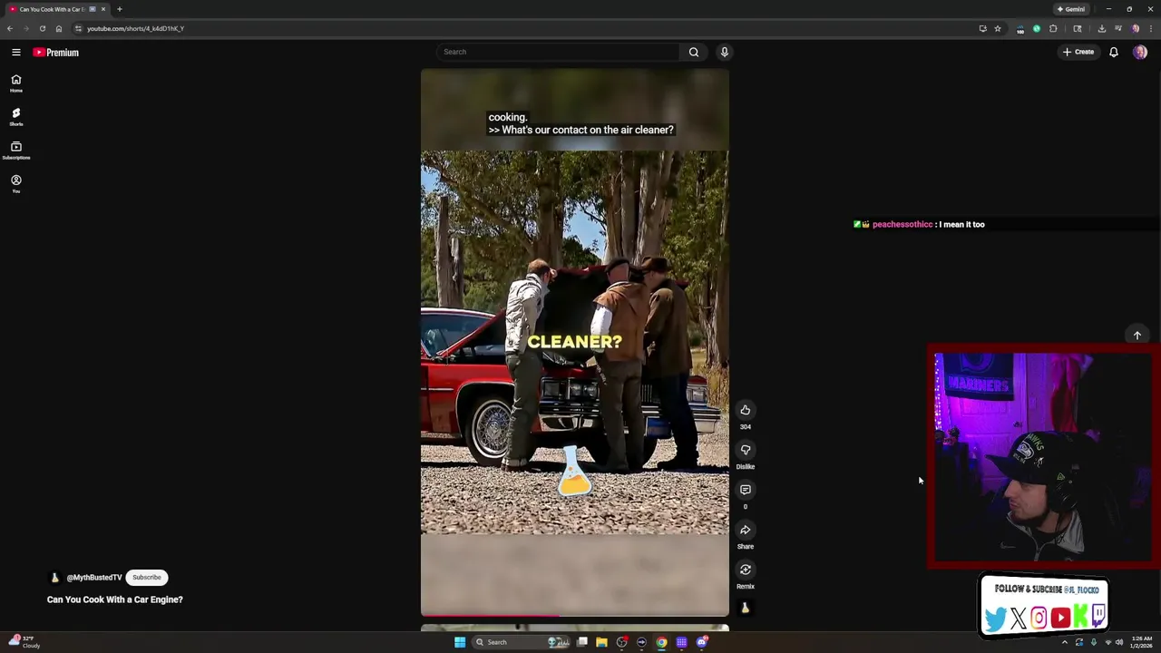The image size is (1161, 653).
Task: Open Gemini in Chrome
Action: click(x=1071, y=9)
